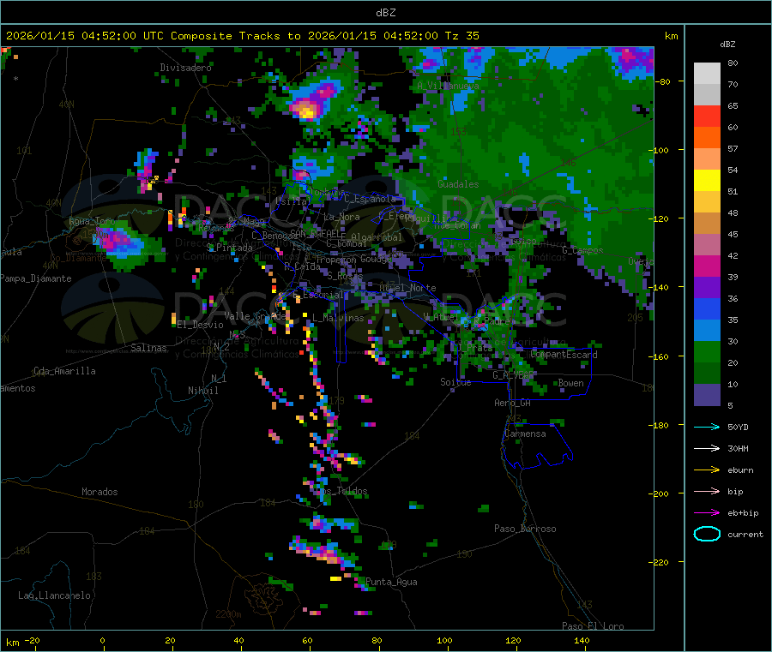Image resolution: width=772 pixels, height=652 pixels.
Task: Select the orange 57-60 dBZ color swatch
Action: point(707,138)
